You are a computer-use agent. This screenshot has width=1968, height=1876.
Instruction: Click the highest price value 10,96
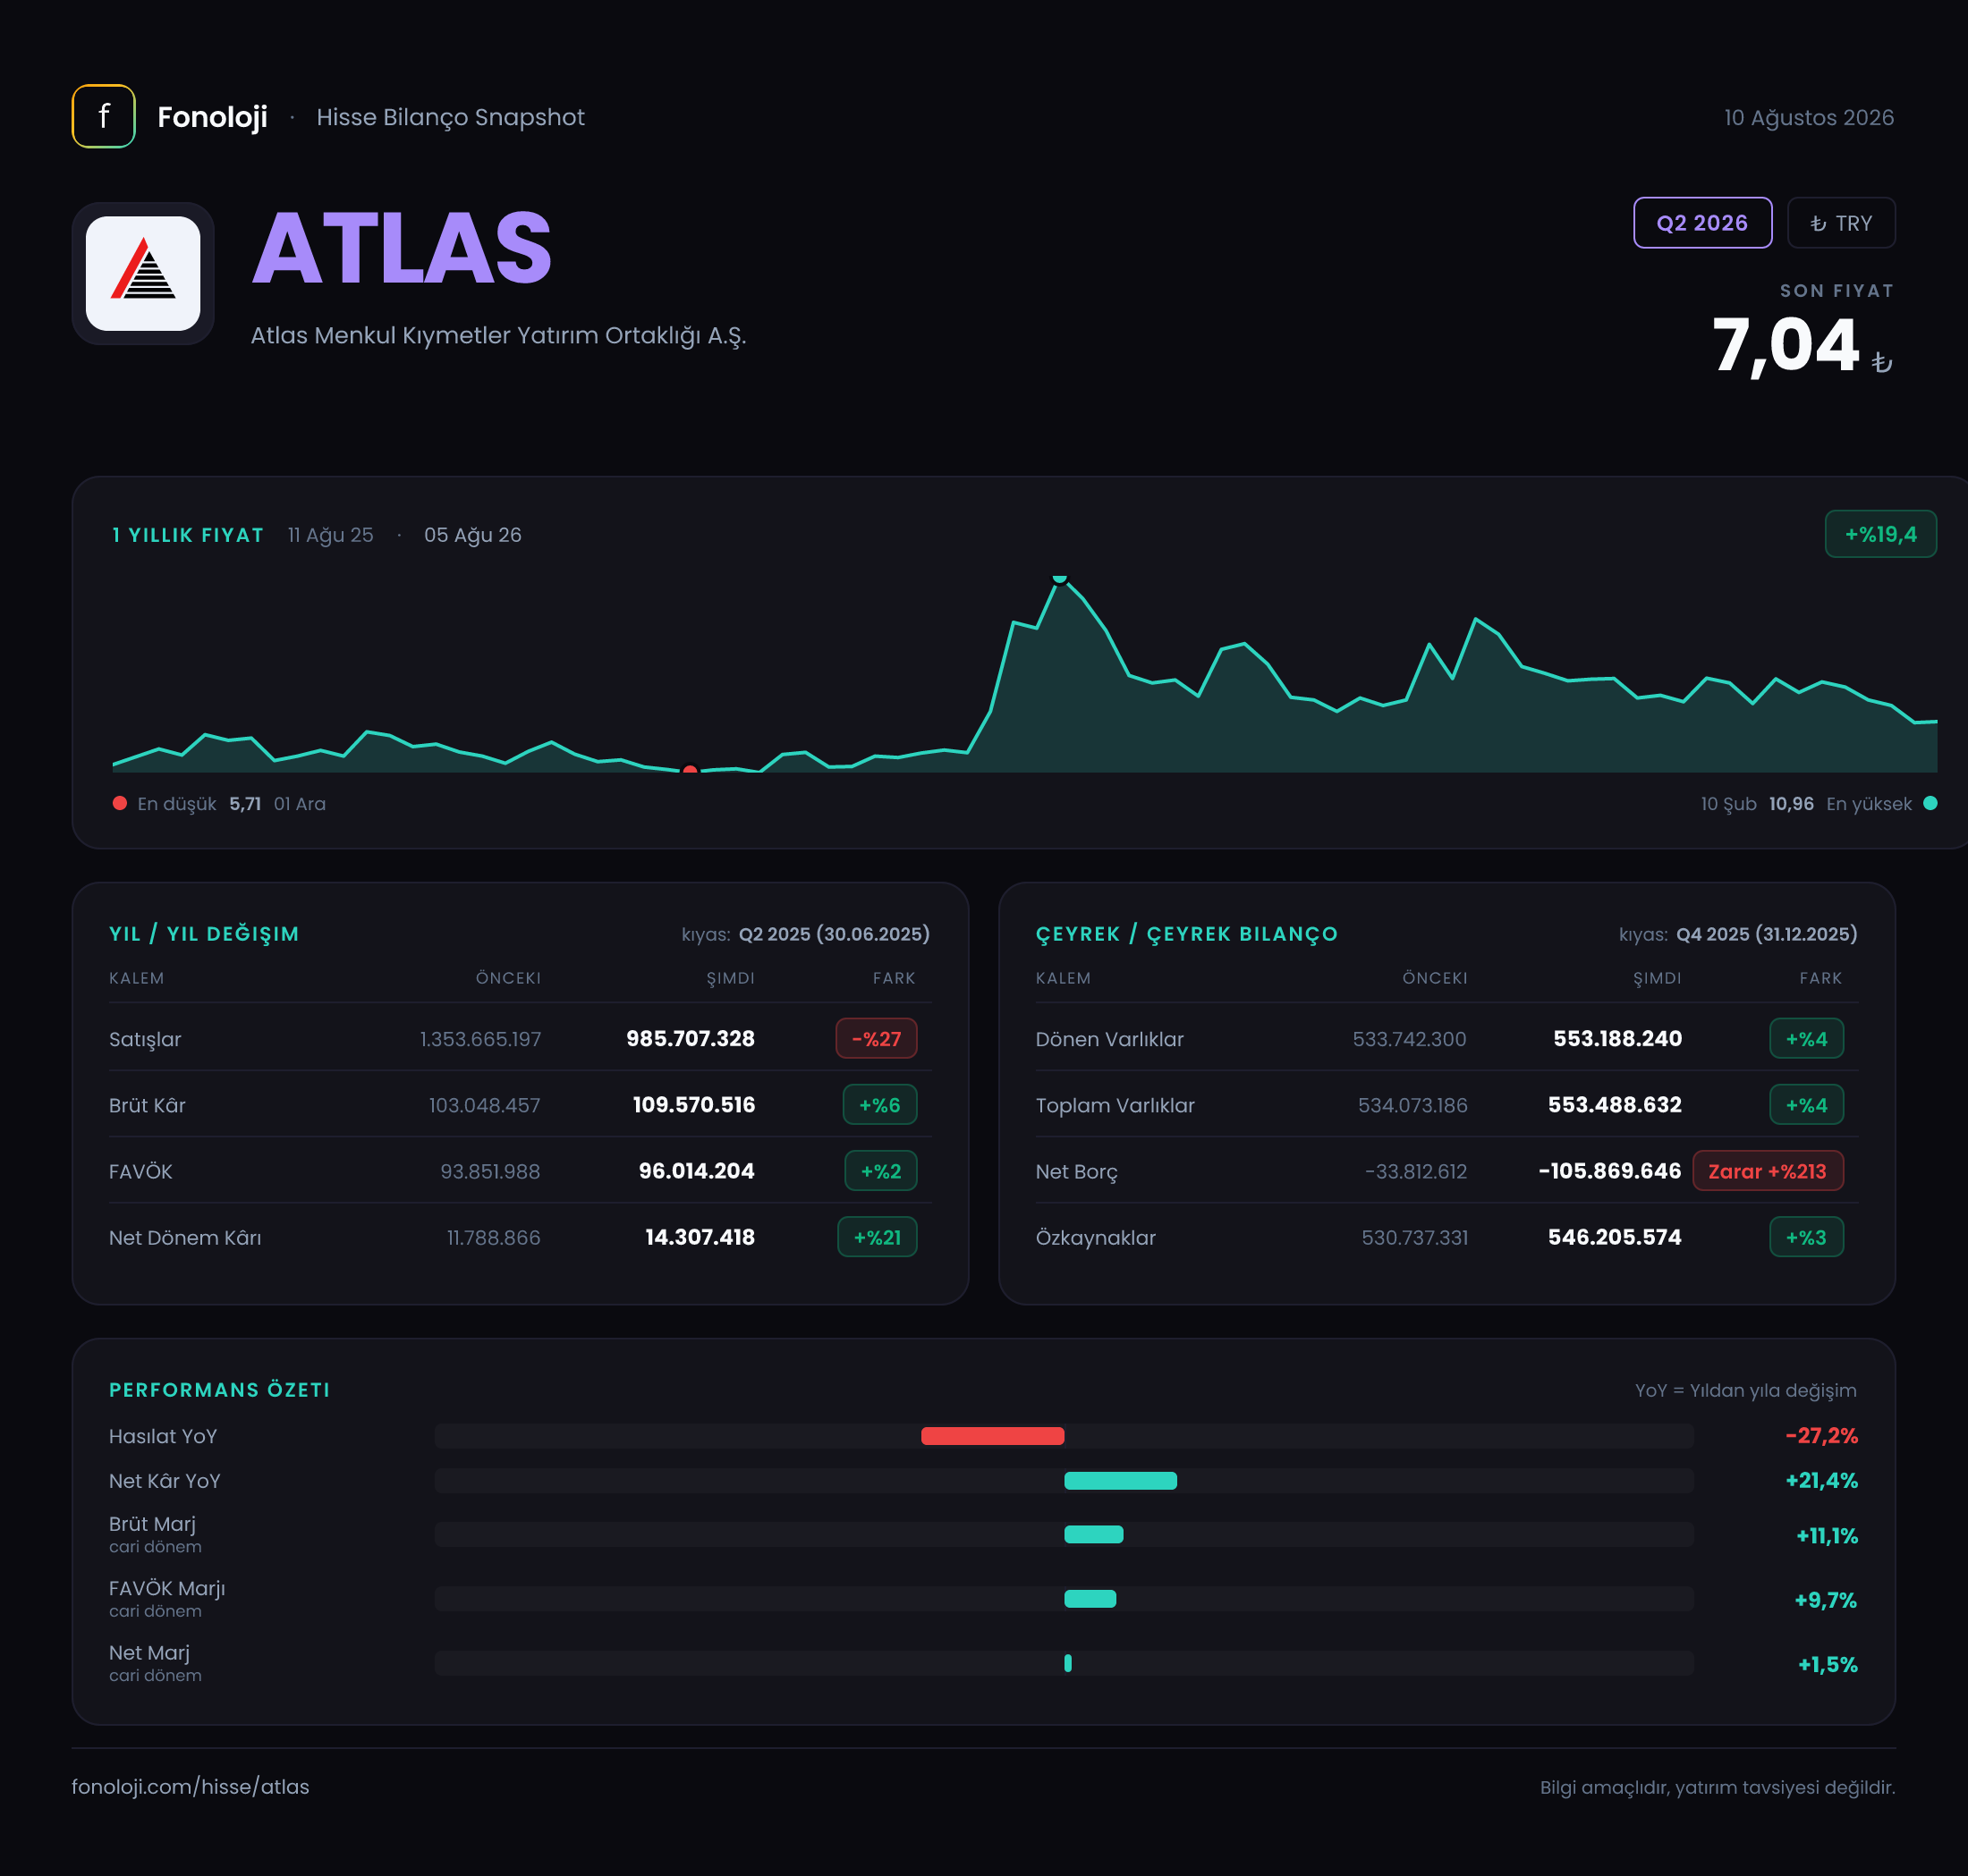click(1791, 803)
